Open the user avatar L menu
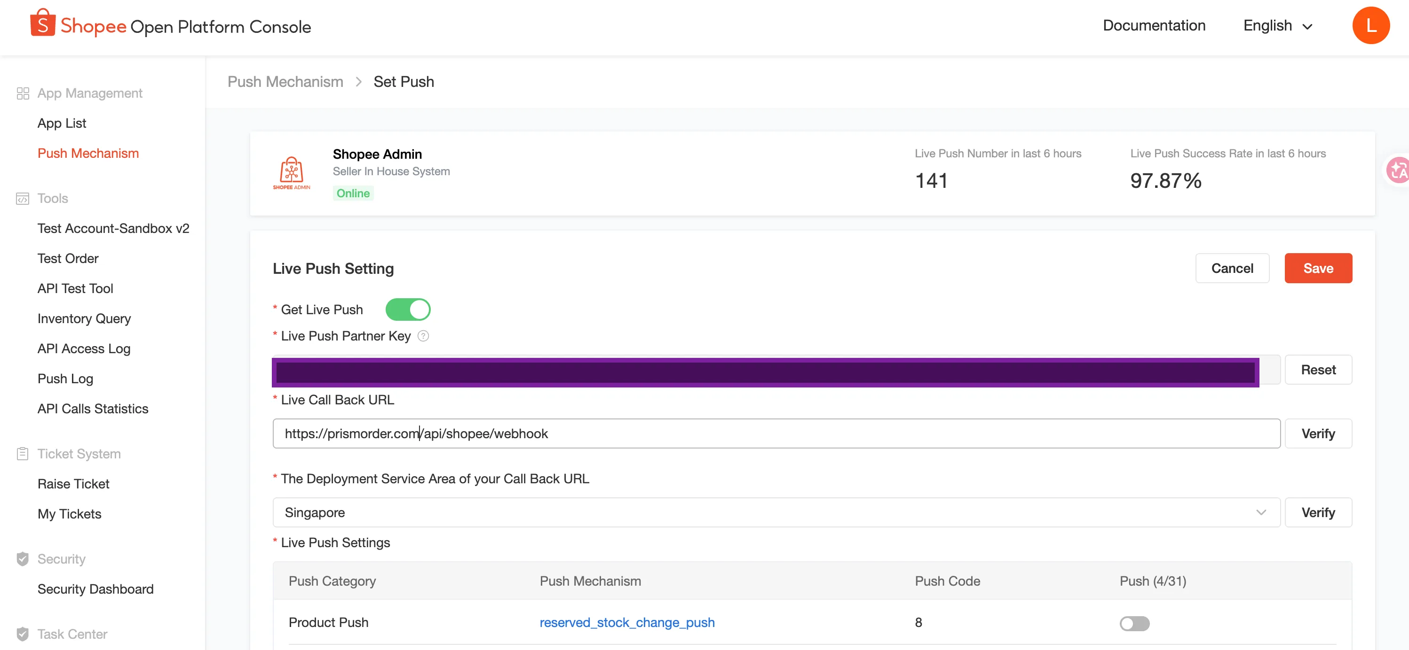This screenshot has width=1409, height=650. coord(1371,25)
